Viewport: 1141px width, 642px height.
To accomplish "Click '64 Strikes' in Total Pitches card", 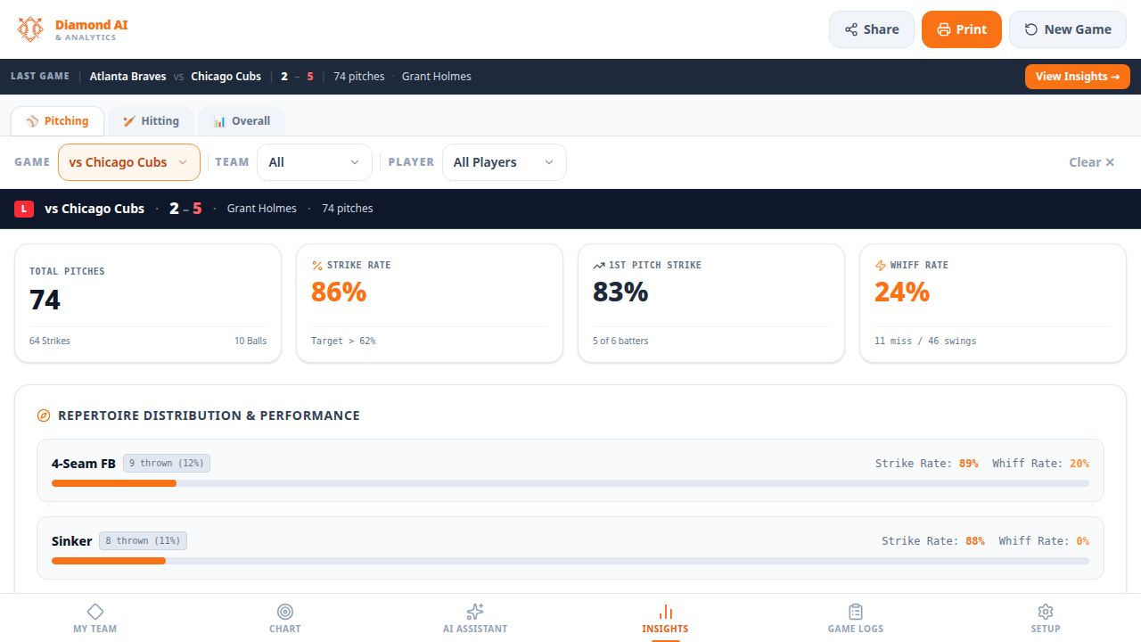I will click(x=50, y=342).
